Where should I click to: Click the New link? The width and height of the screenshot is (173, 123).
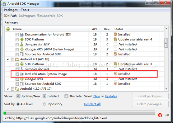tap(97, 96)
